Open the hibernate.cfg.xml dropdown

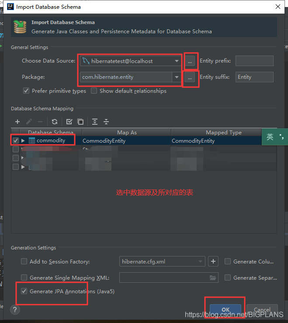tap(200, 261)
